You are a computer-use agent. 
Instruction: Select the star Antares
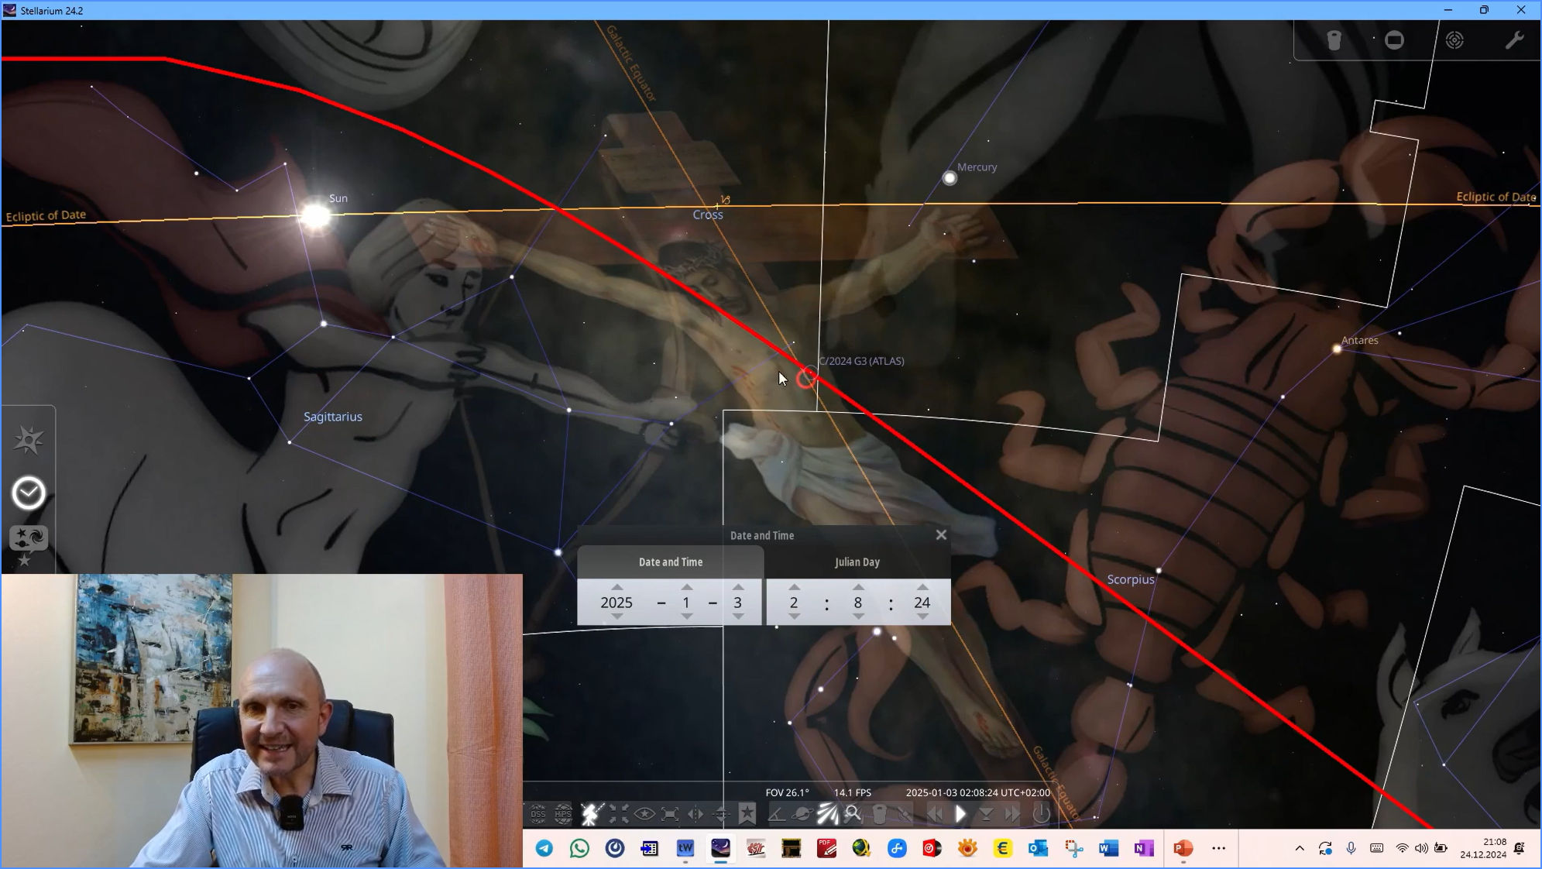(x=1337, y=349)
